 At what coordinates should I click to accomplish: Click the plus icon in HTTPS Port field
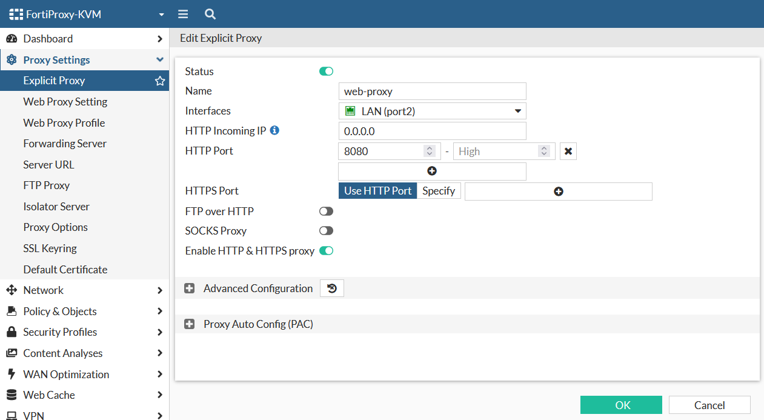click(558, 192)
